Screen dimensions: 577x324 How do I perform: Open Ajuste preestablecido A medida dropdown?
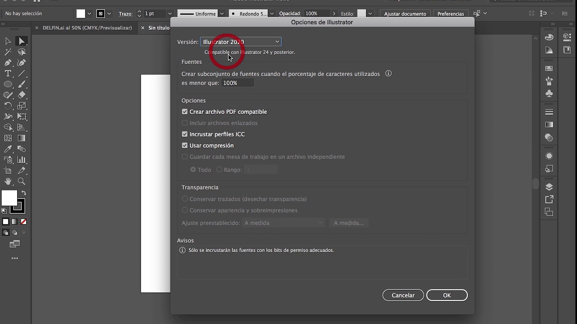[x=283, y=223]
